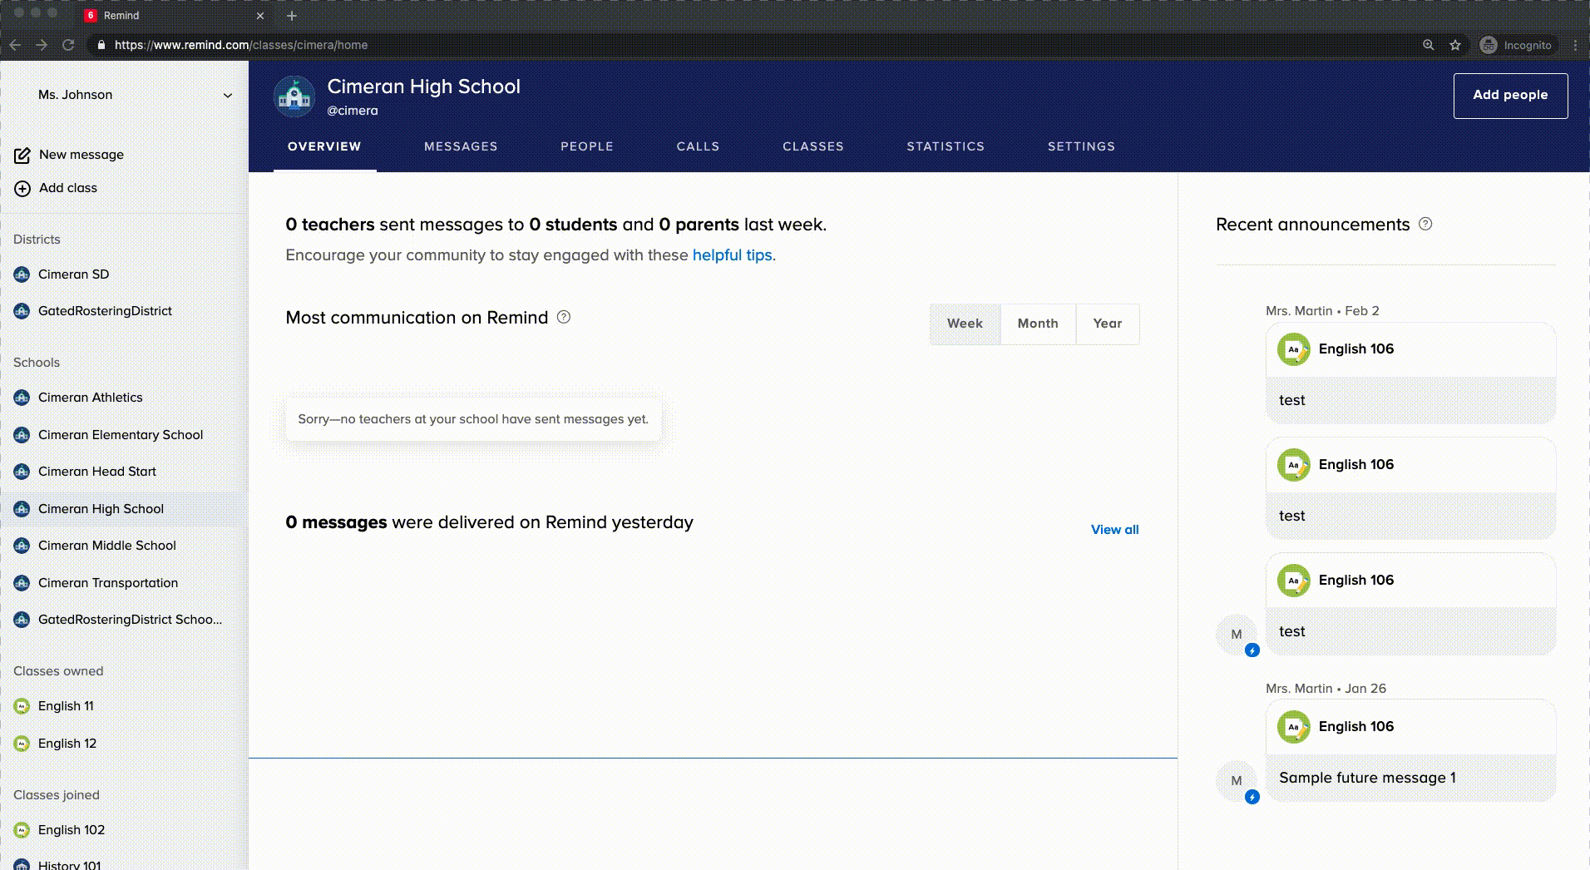This screenshot has height=870, width=1590.
Task: Switch to the Statistics tab
Action: point(946,146)
